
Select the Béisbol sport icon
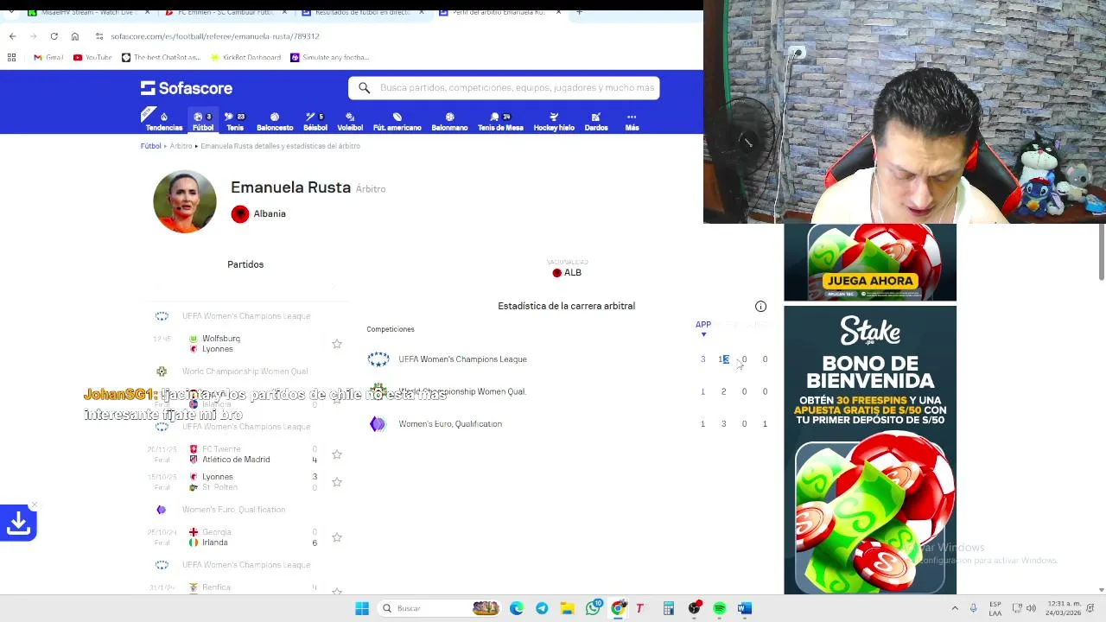pyautogui.click(x=315, y=121)
